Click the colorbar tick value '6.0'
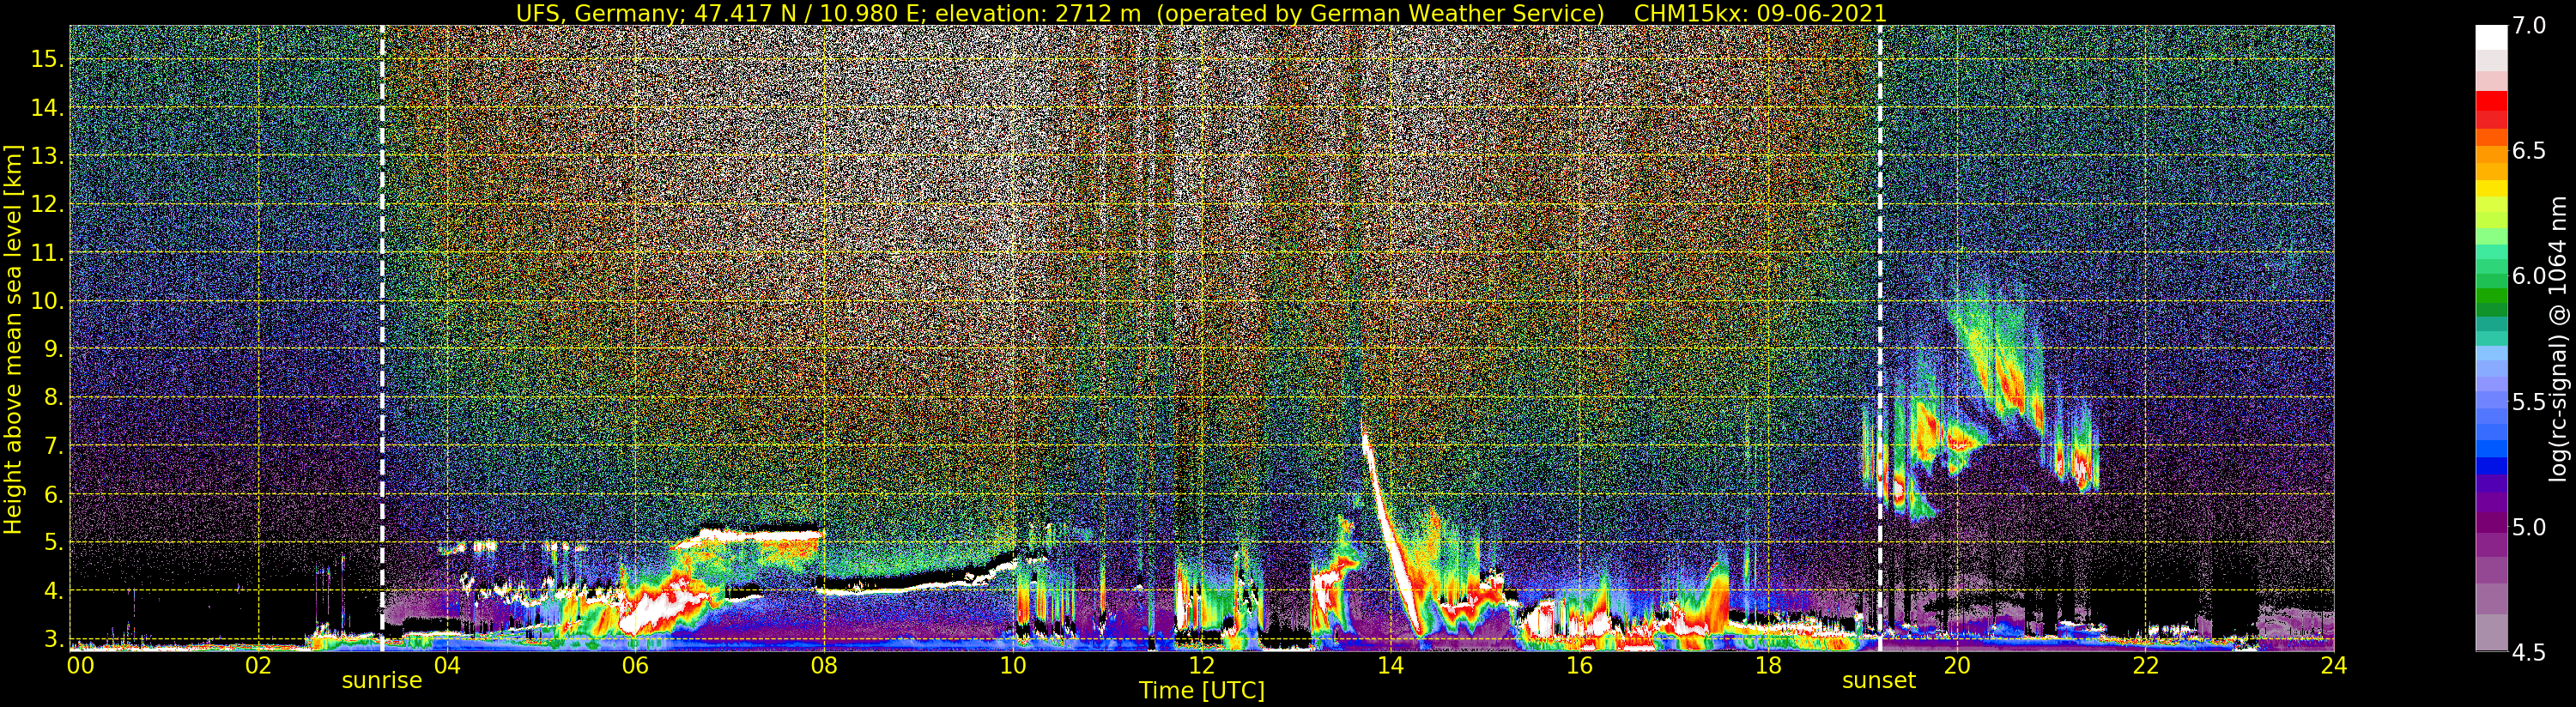 (2527, 276)
